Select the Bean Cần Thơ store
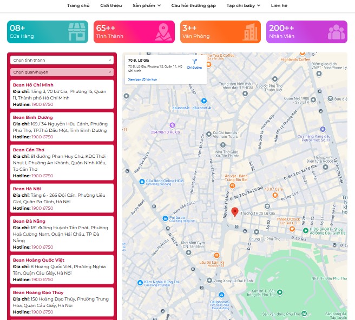 point(62,162)
